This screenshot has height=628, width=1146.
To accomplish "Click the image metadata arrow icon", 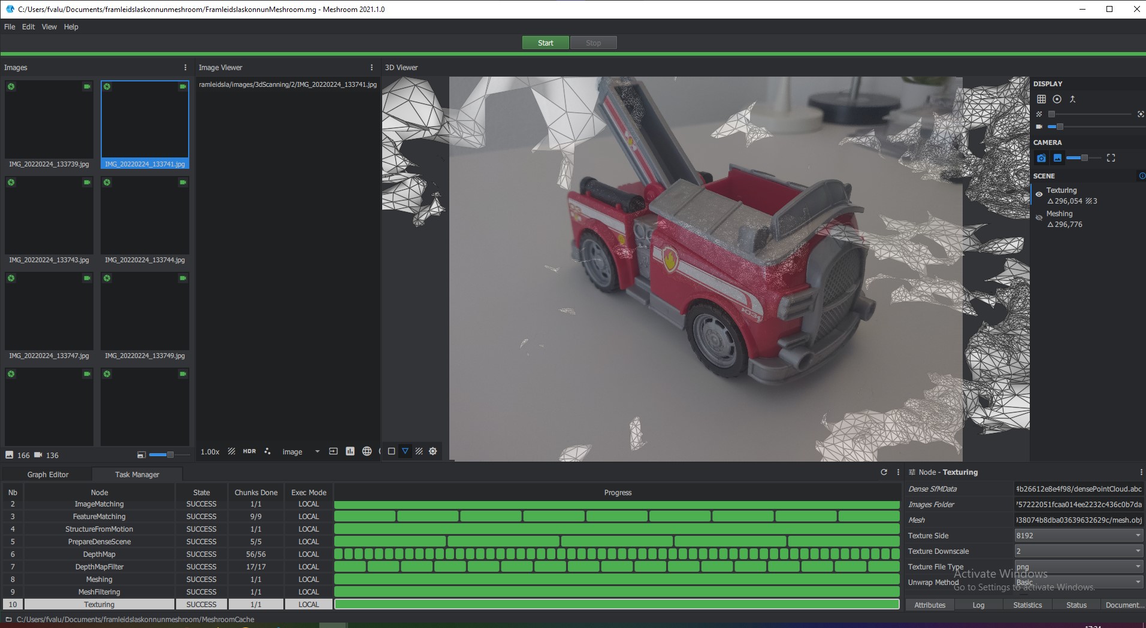I will click(x=333, y=451).
